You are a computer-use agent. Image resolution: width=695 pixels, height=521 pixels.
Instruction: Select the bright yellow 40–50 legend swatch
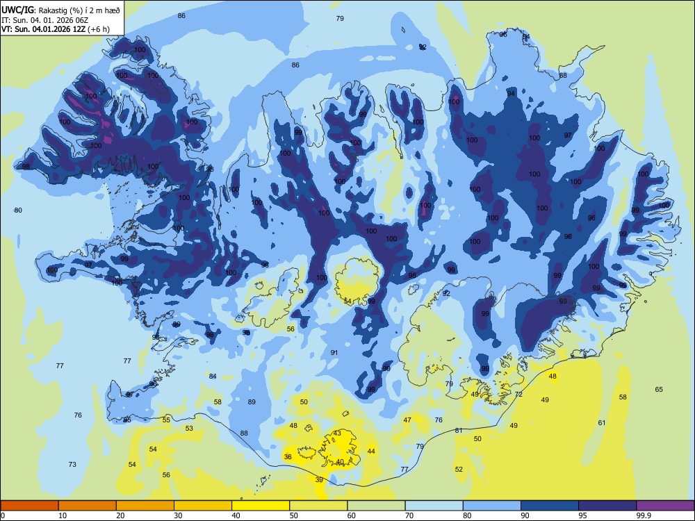pos(261,506)
